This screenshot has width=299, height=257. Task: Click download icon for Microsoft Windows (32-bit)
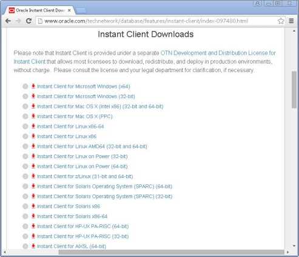pyautogui.click(x=33, y=96)
